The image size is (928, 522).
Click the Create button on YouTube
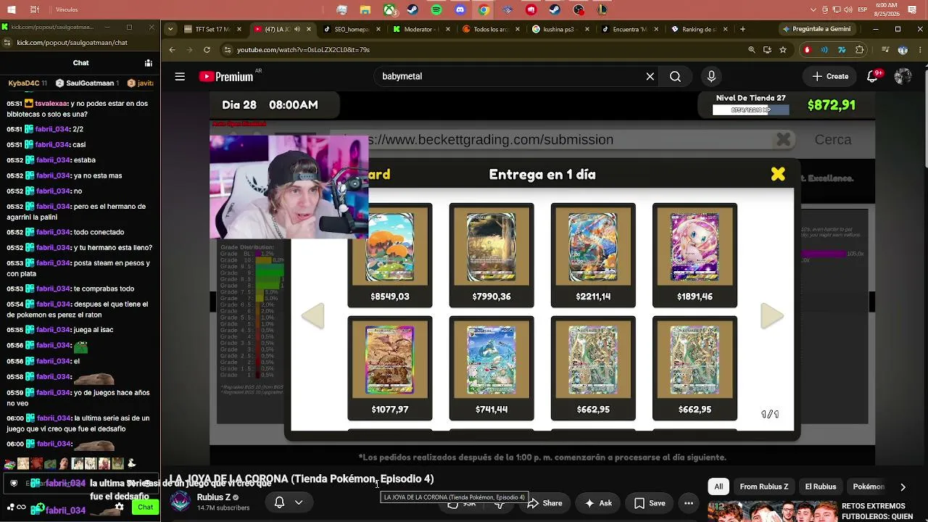[x=831, y=76]
